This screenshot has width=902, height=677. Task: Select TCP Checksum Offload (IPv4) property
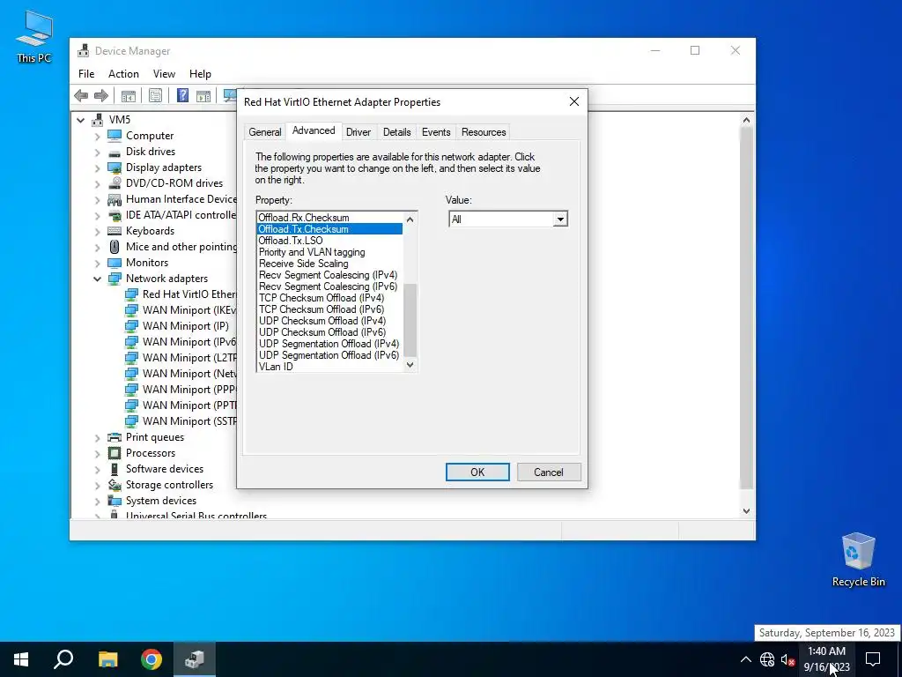pos(329,298)
